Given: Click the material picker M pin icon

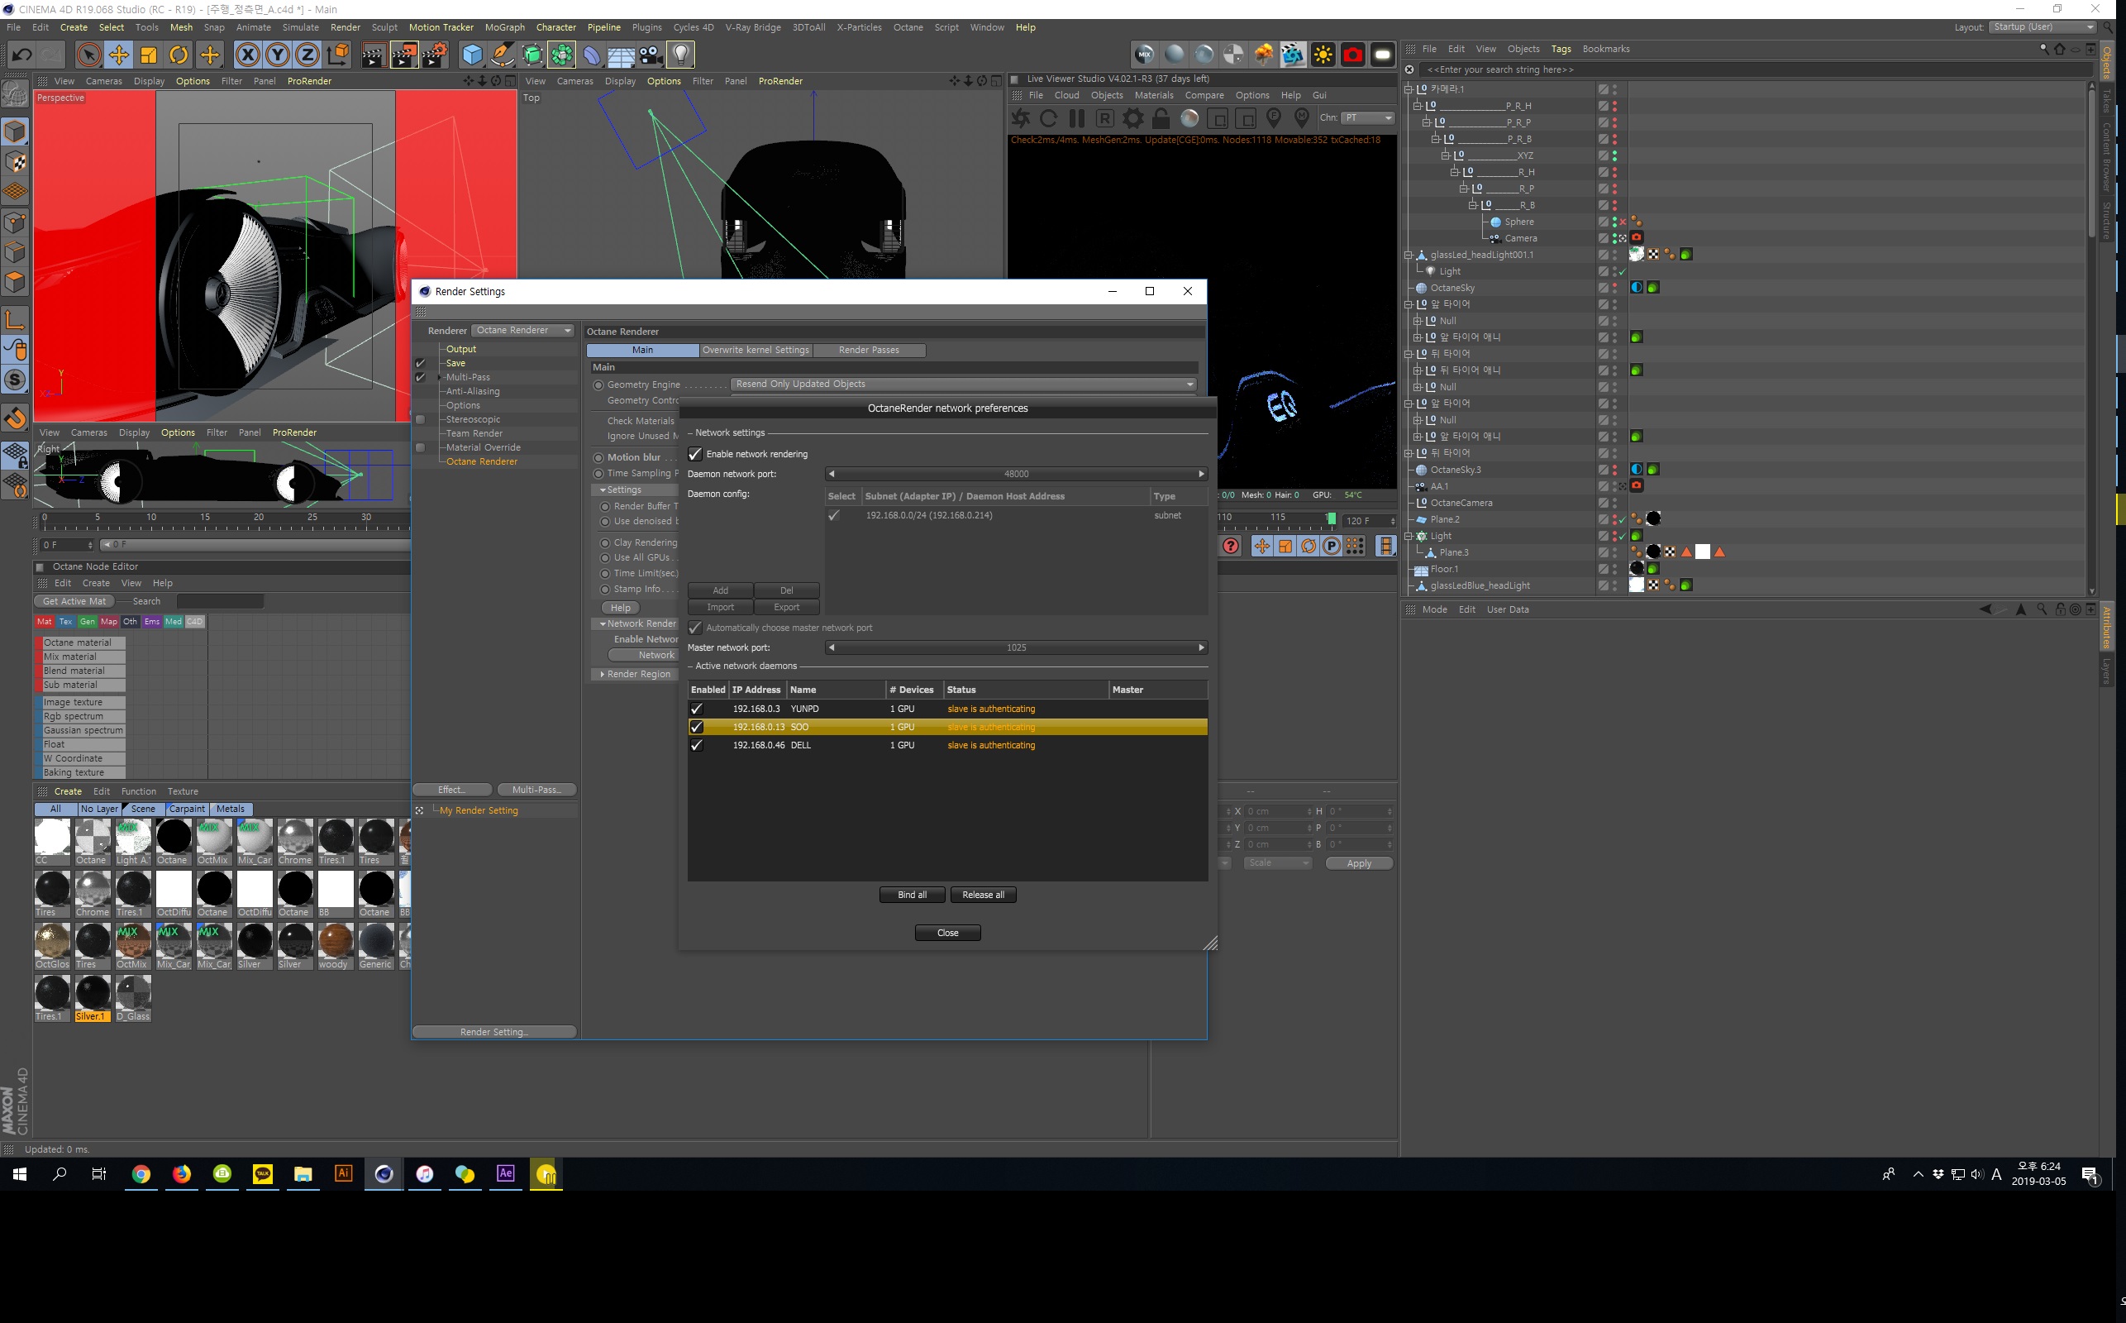Looking at the screenshot, I should (x=1302, y=118).
